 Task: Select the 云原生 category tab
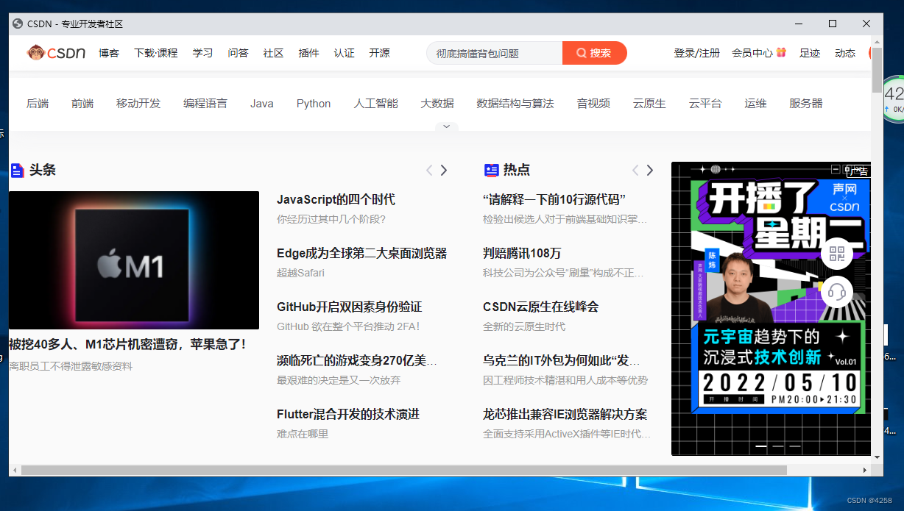pos(649,104)
